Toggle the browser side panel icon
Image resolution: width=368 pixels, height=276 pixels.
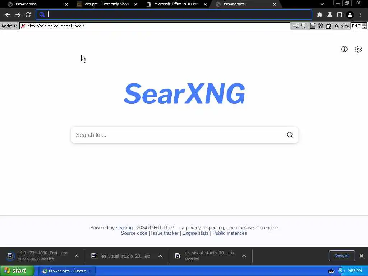pos(340,15)
